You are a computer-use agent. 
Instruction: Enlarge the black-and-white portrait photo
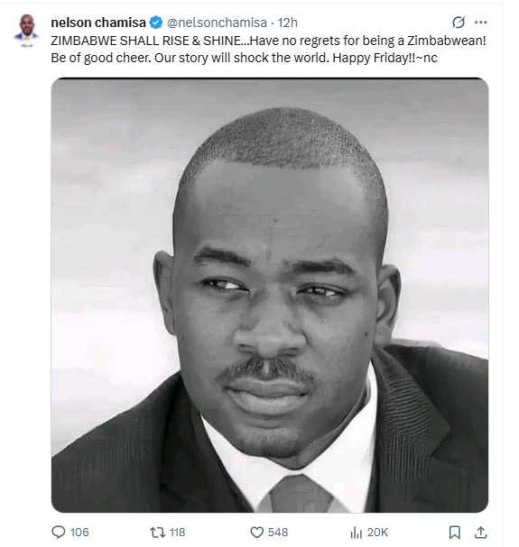click(x=270, y=296)
